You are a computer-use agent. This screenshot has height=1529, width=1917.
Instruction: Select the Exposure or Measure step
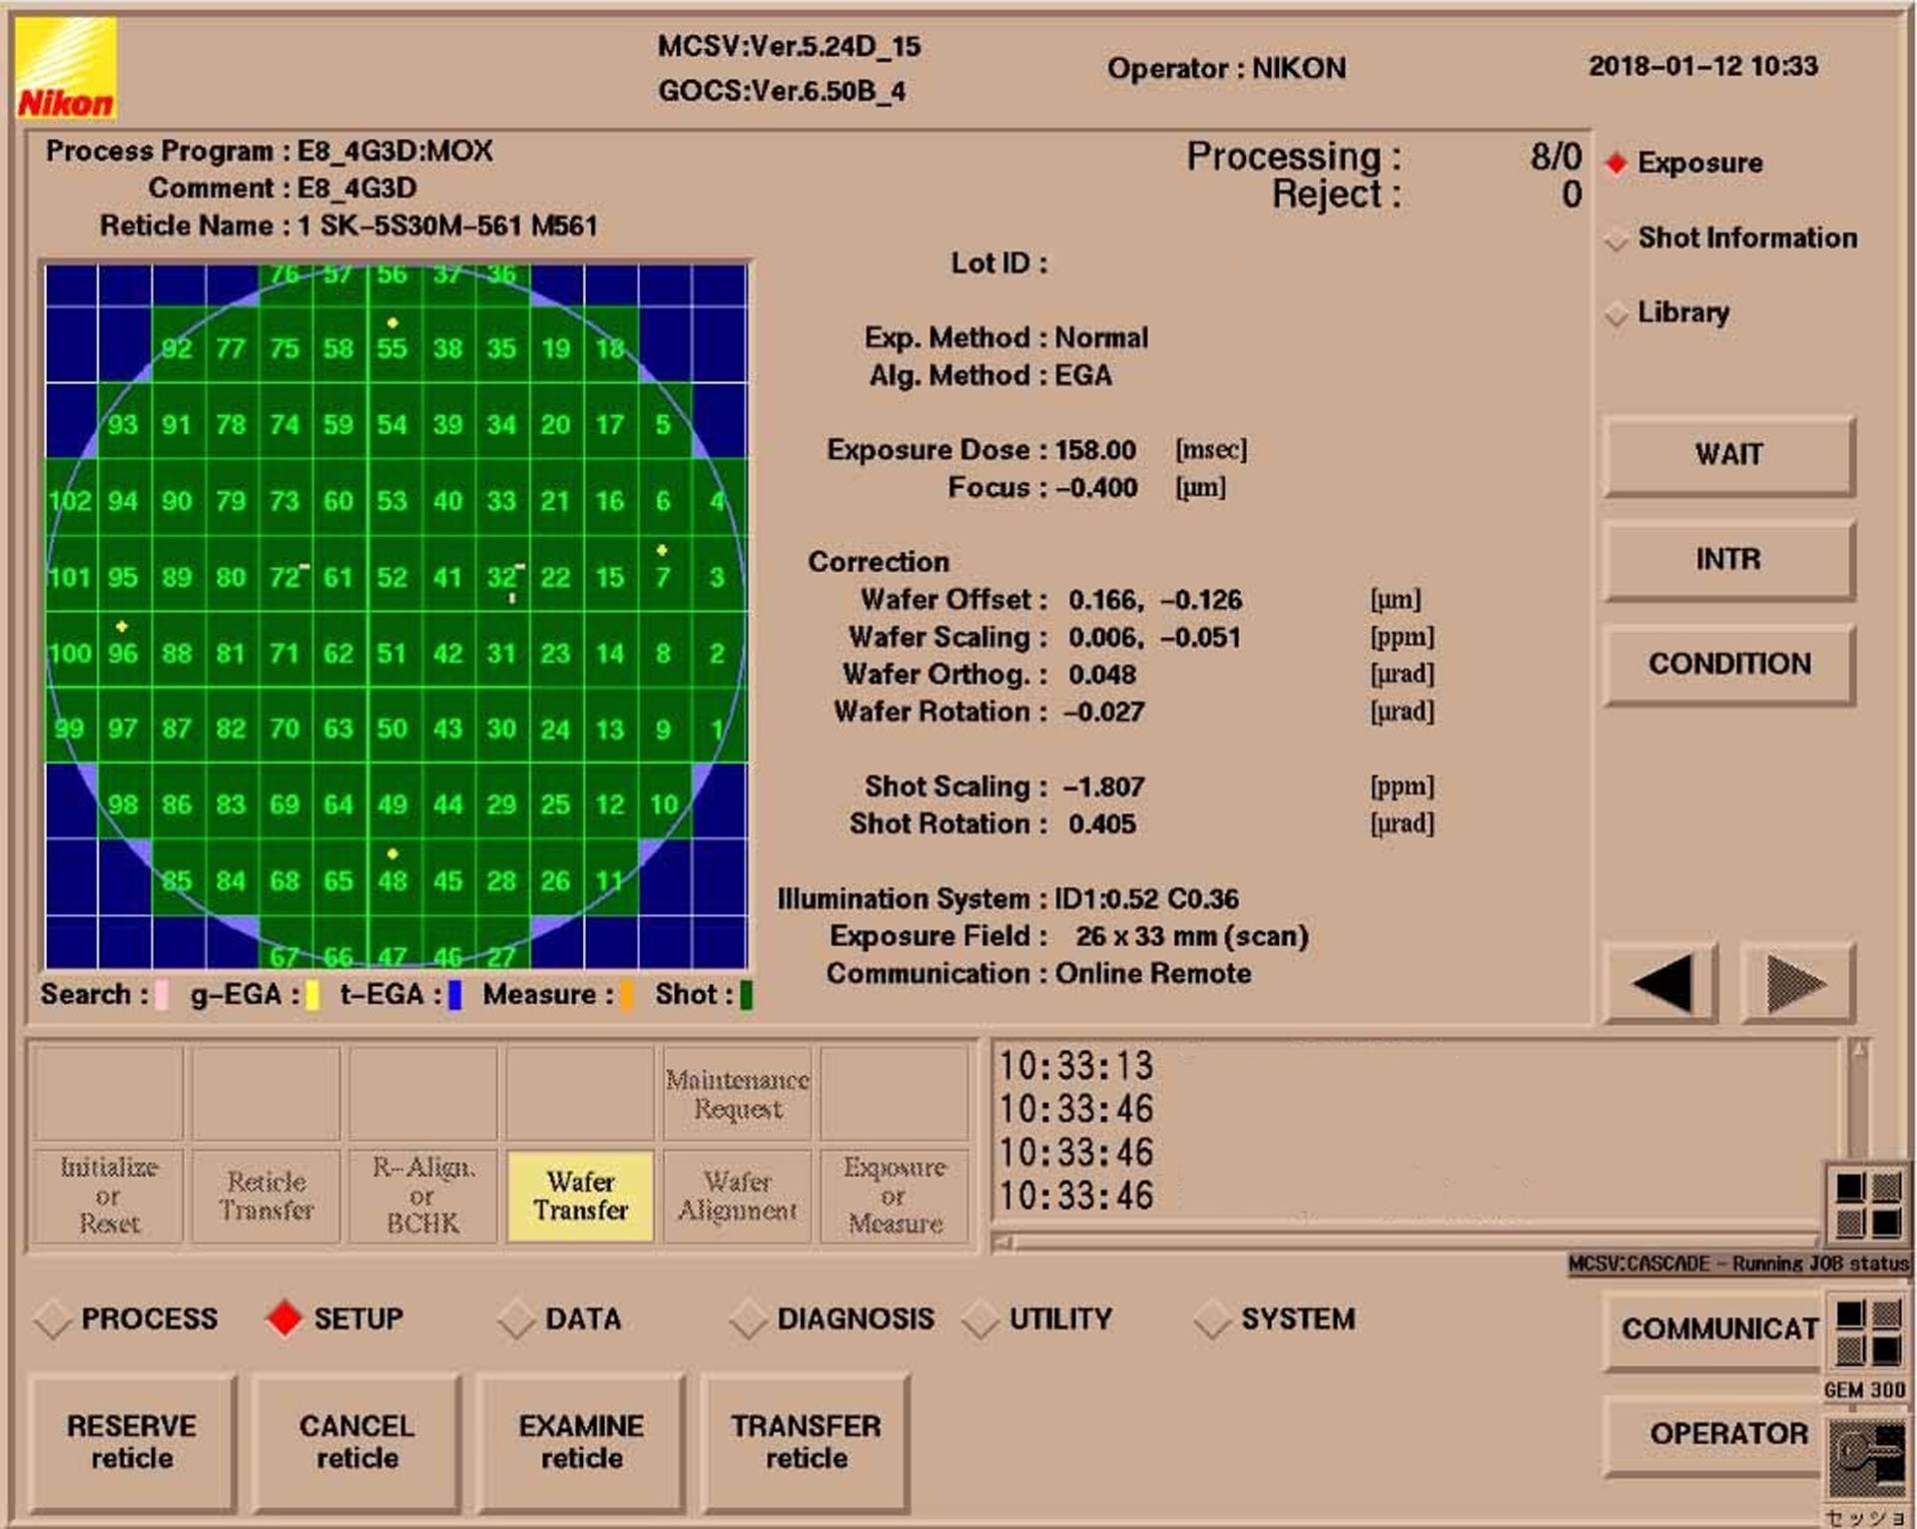click(x=894, y=1196)
